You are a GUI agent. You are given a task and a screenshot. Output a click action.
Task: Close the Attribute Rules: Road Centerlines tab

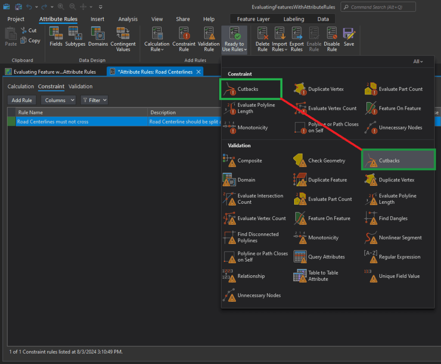[199, 72]
